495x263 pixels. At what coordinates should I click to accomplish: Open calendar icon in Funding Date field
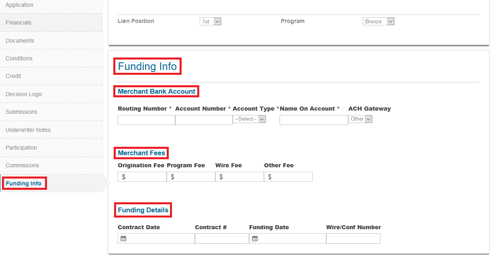255,238
